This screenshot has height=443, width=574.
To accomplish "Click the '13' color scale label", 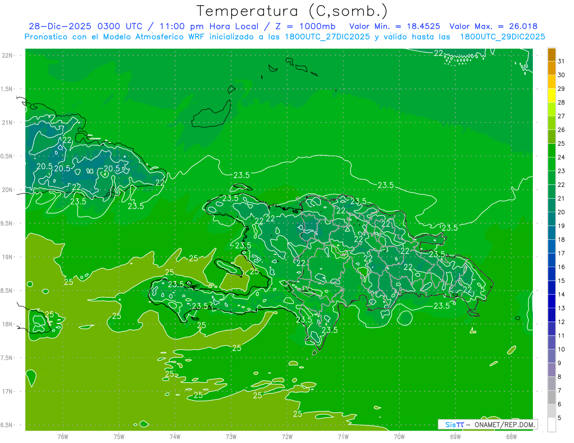I will pos(561,308).
